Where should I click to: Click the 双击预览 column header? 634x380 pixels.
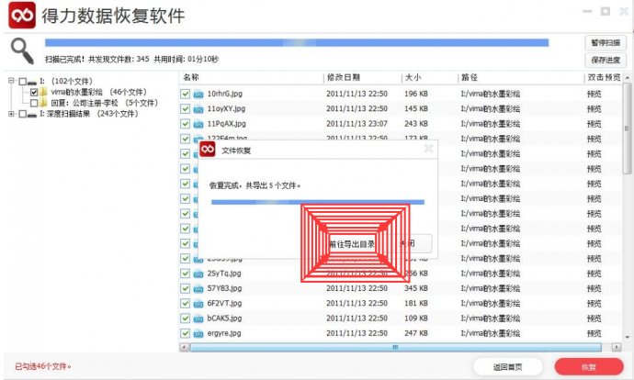click(x=604, y=77)
